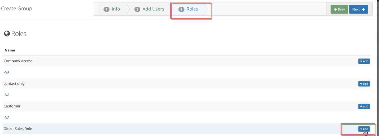Click the -NA link under Customer

coord(7,117)
